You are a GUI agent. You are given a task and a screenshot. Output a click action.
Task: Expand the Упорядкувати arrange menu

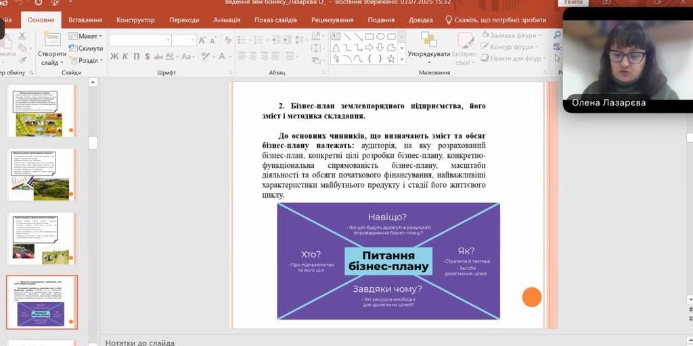tap(429, 54)
